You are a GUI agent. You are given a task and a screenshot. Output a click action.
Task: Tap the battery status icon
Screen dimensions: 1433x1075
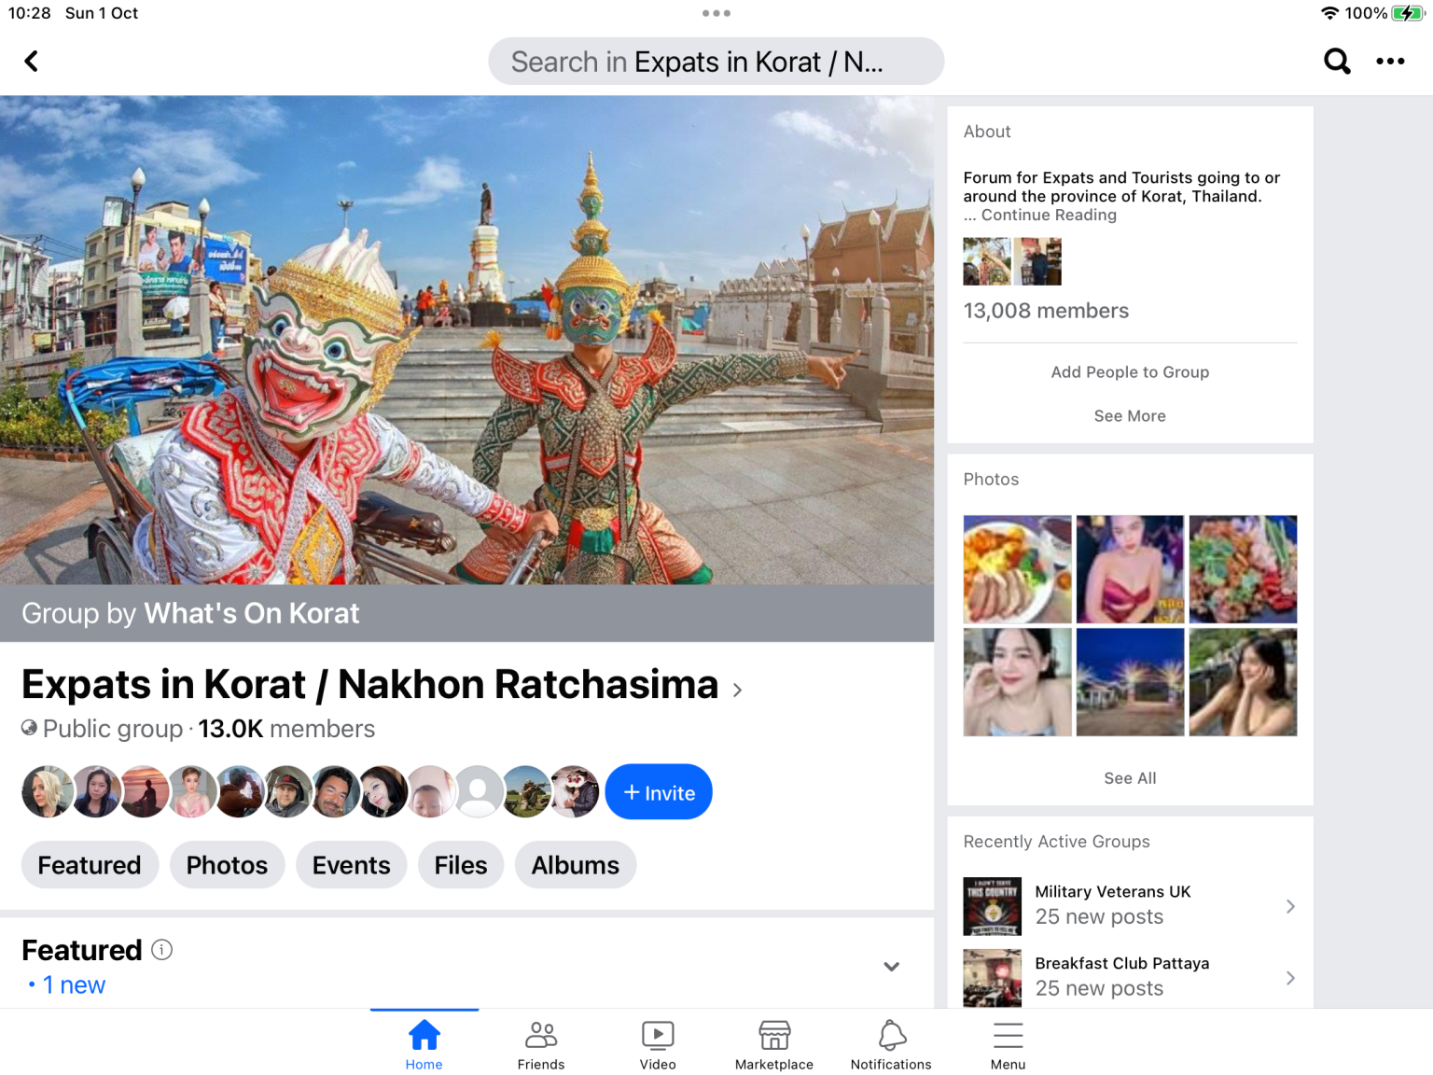click(x=1407, y=13)
